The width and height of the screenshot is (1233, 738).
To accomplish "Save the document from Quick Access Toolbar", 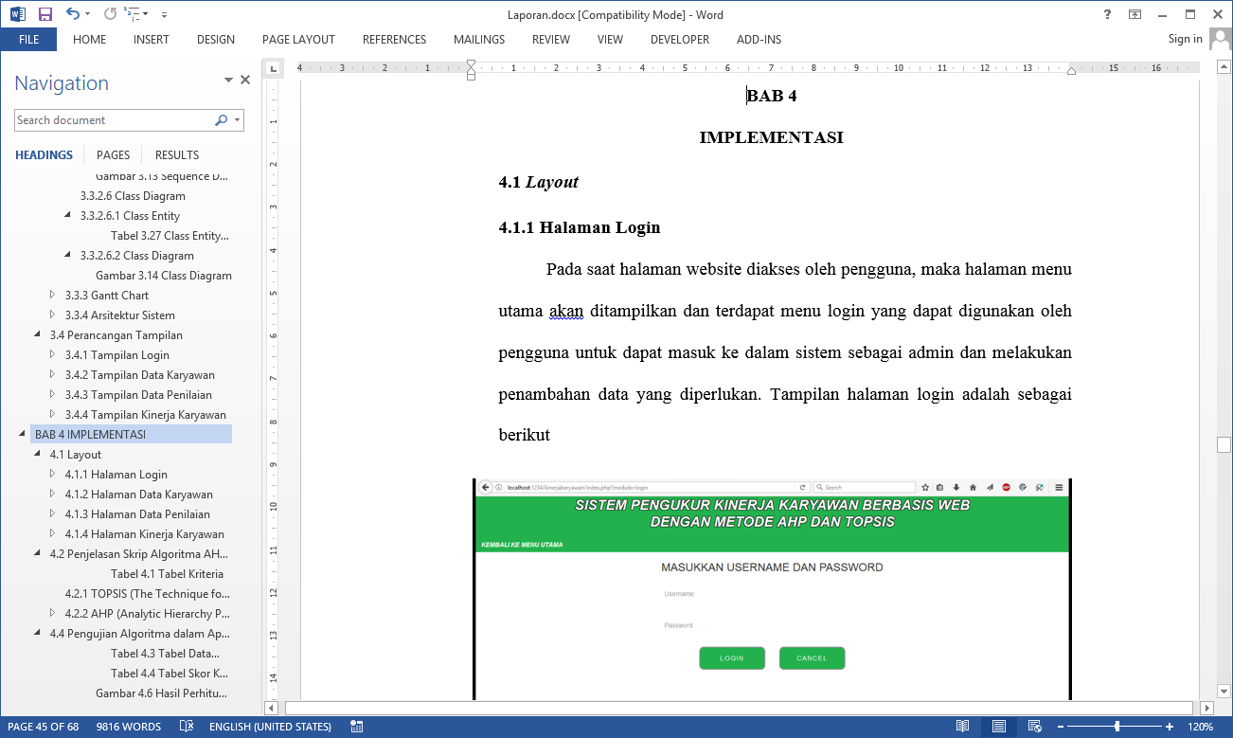I will tap(45, 14).
